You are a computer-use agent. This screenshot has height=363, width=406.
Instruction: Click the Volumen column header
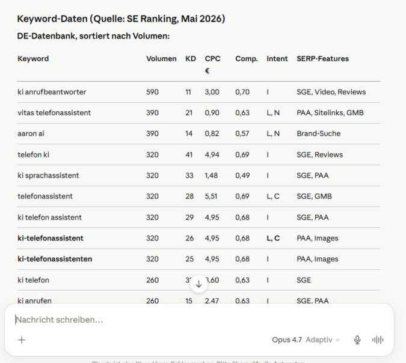(x=161, y=59)
